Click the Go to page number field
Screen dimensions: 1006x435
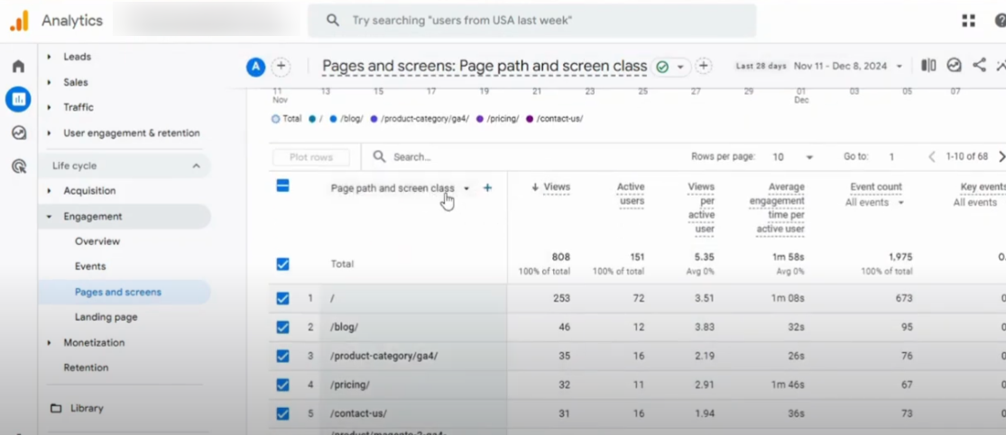tap(892, 157)
